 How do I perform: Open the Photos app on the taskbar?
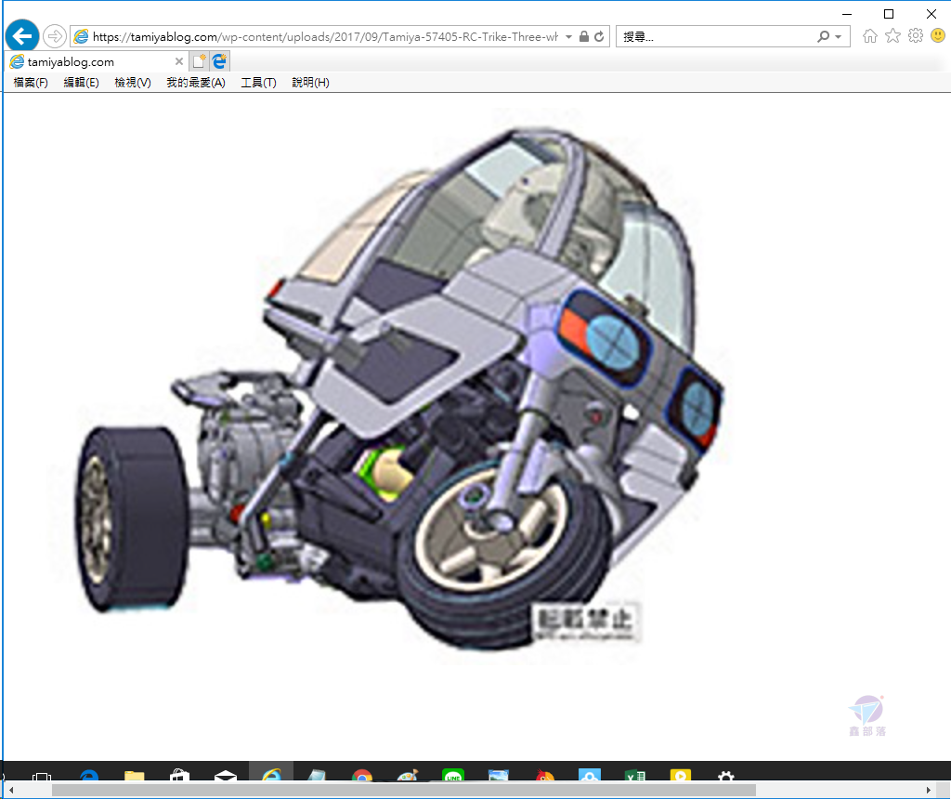coord(499,776)
